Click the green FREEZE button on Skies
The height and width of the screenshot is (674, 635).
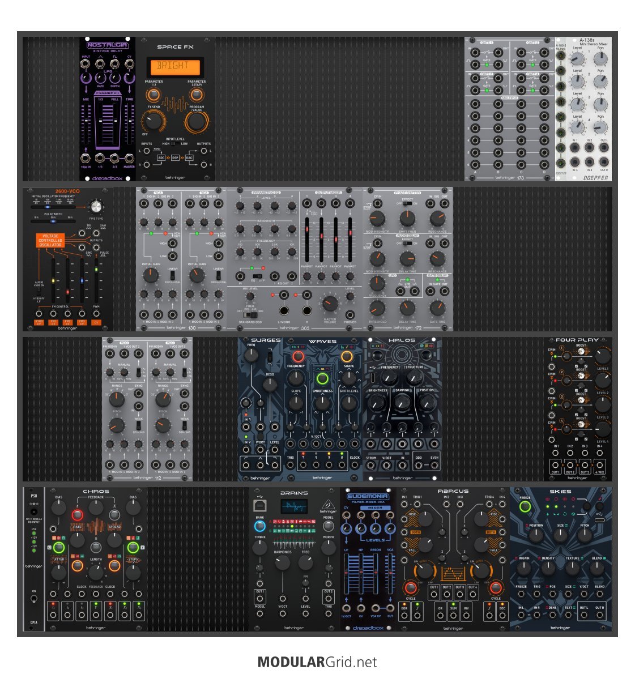[x=525, y=507]
